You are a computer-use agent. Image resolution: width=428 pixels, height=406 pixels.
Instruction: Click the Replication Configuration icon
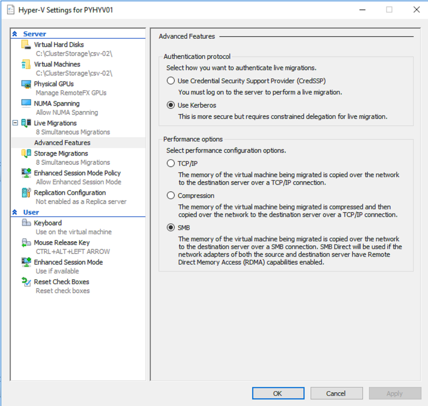[26, 193]
